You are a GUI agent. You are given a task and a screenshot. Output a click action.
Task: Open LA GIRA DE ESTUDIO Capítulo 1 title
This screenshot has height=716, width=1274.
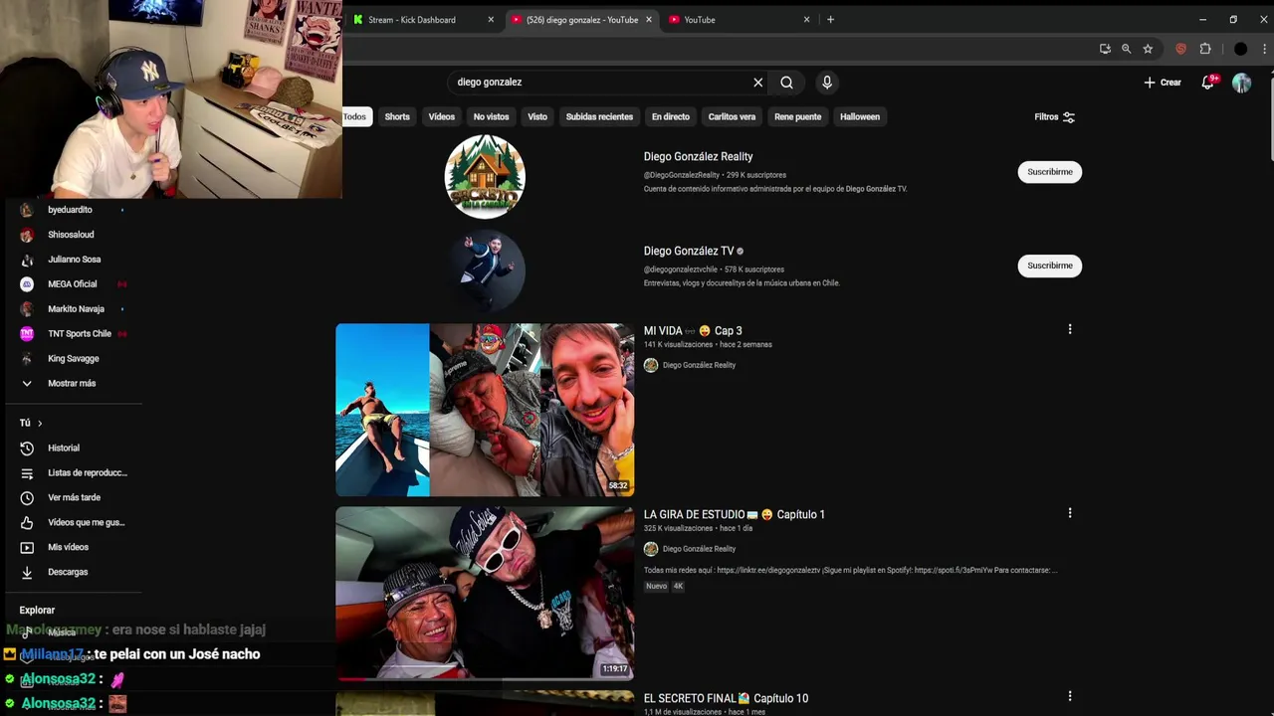pos(734,514)
